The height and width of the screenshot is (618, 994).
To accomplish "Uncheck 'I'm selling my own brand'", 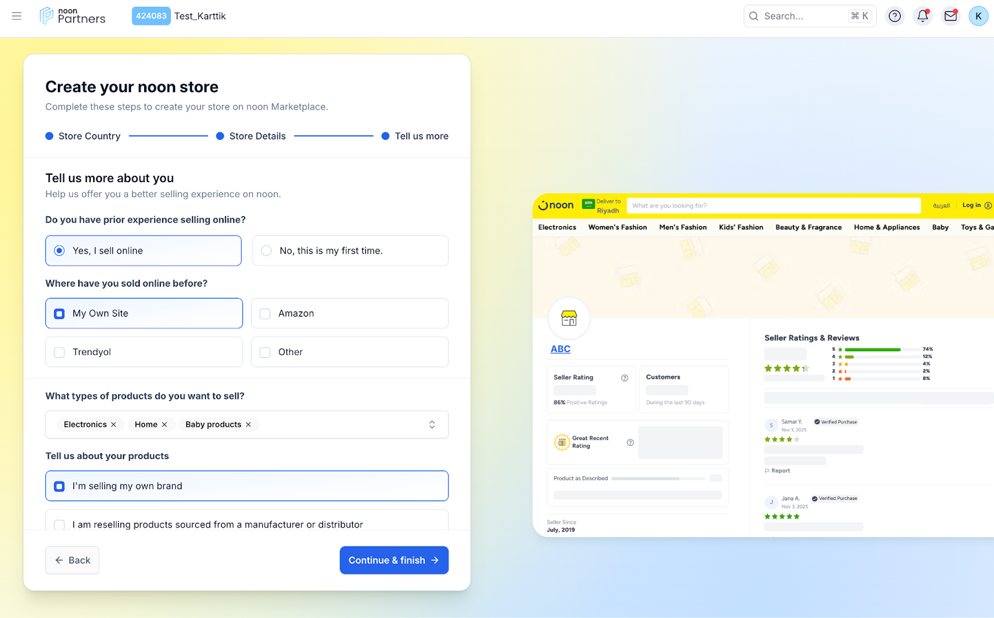I will [60, 486].
